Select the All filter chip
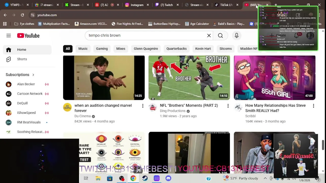Viewport: 326px width, 183px height. (68, 49)
